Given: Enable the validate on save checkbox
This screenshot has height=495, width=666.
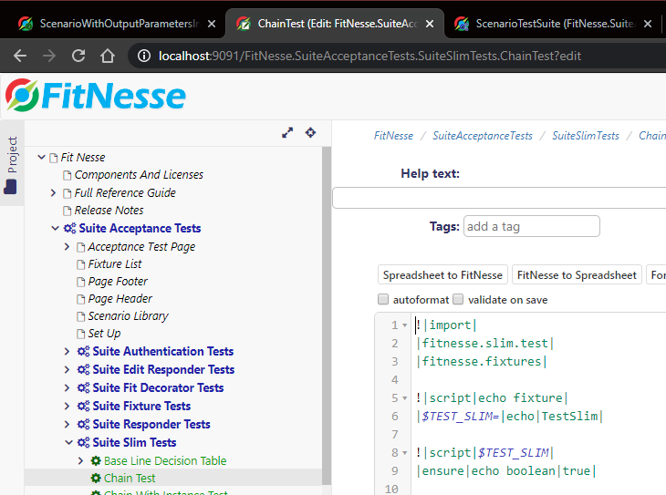Looking at the screenshot, I should (x=458, y=299).
